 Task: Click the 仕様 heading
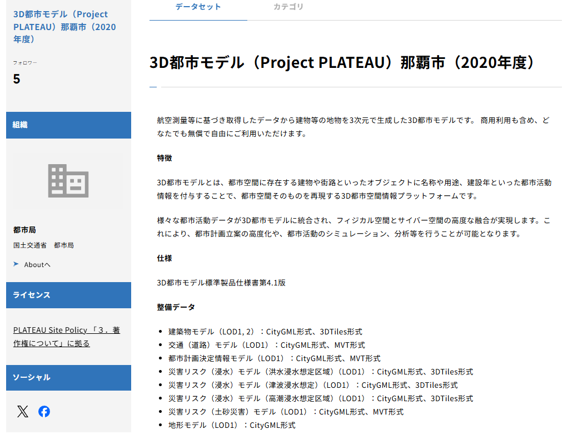coord(165,259)
